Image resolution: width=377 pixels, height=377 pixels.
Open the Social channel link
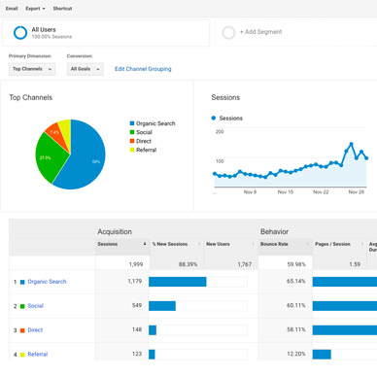(x=35, y=306)
